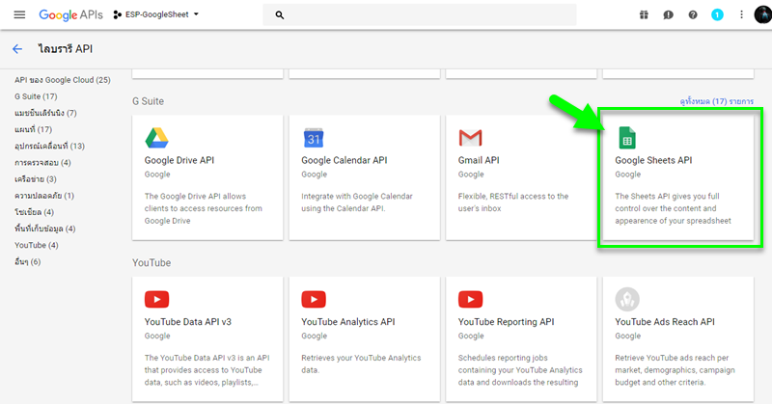Click the YouTube Analytics API play icon
Viewport: 772px width, 404px height.
pyautogui.click(x=314, y=299)
